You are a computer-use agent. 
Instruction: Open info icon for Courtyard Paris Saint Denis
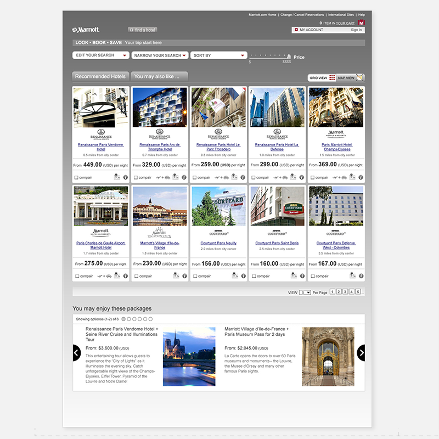[302, 276]
